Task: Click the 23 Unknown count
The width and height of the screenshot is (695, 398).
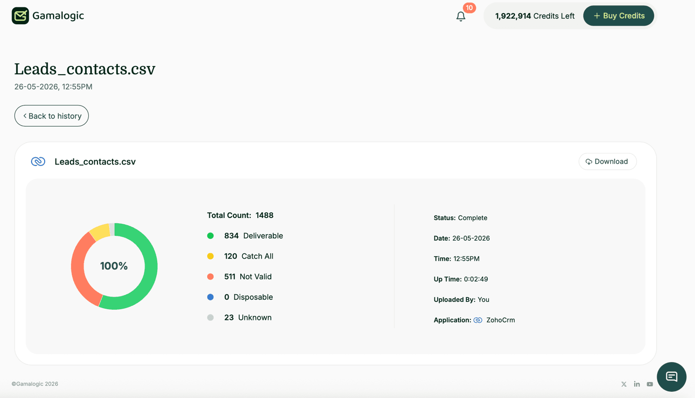Action: (x=229, y=317)
